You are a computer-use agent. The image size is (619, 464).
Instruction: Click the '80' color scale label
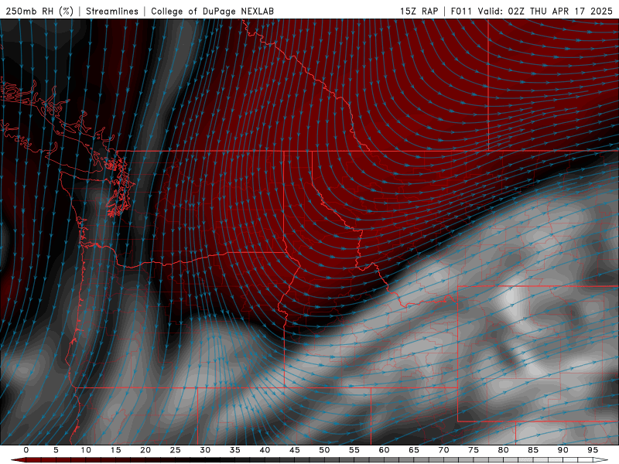(x=503, y=450)
